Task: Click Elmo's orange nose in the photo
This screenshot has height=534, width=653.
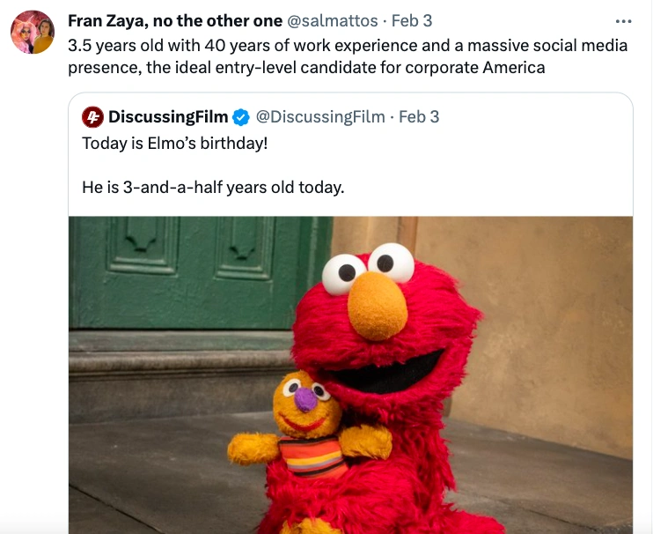Action: pos(376,305)
